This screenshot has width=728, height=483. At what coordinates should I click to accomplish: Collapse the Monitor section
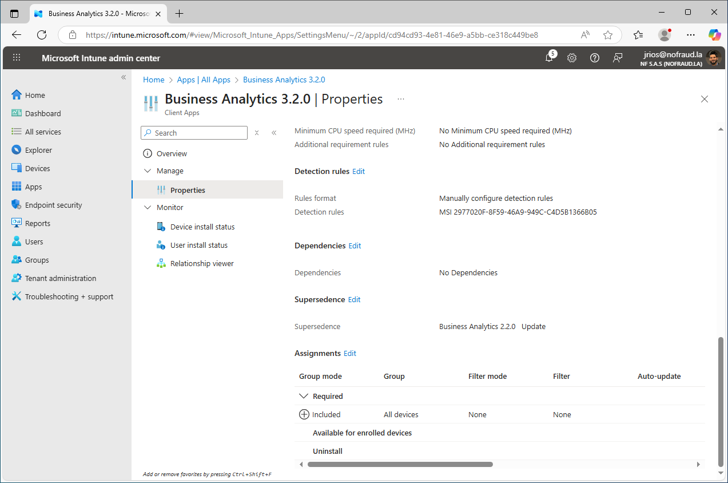click(148, 207)
